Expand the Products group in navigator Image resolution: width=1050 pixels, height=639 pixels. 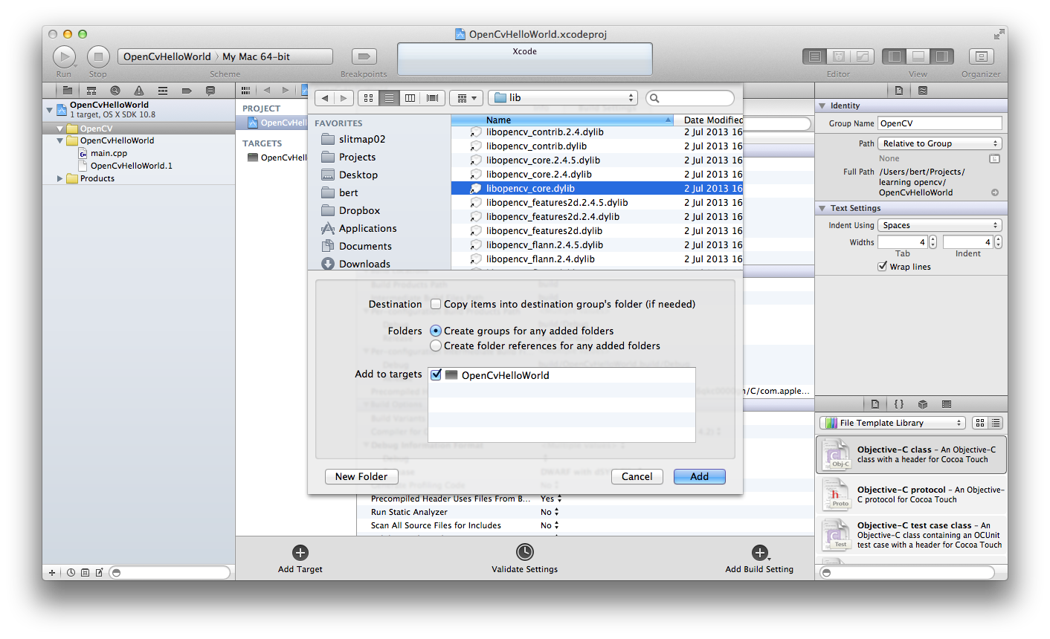59,179
